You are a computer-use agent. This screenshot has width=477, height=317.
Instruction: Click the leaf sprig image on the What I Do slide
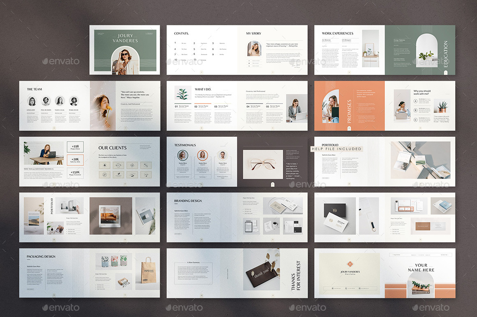click(183, 92)
